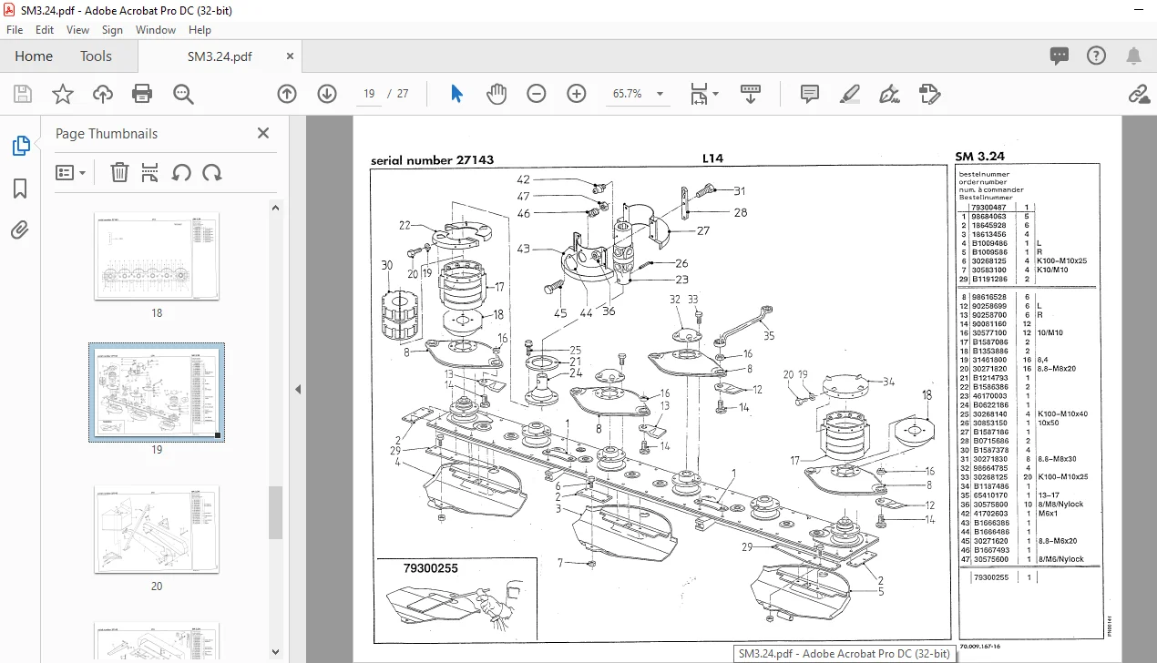This screenshot has width=1157, height=663.
Task: Show the Page Thumbnails panel
Action: tap(20, 146)
